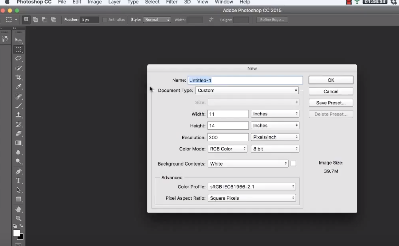
Task: Choose Subtract from Selection mode
Action: click(44, 20)
